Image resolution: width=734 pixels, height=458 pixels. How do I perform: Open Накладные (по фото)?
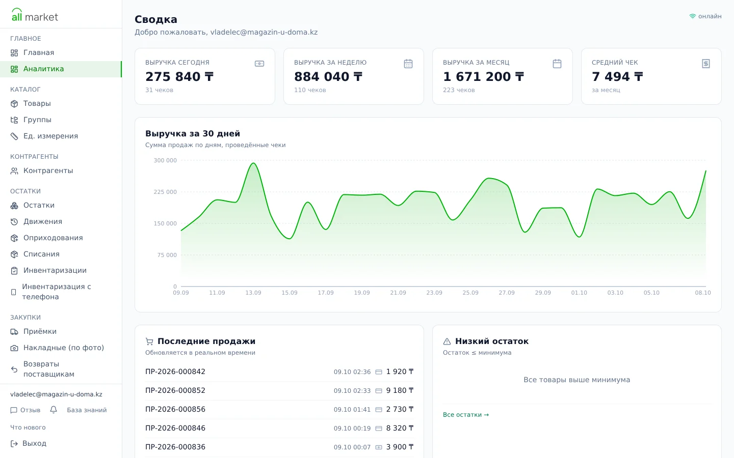[61, 348]
